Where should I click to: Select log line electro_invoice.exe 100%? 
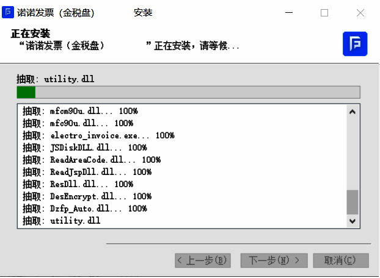pyautogui.click(x=98, y=135)
